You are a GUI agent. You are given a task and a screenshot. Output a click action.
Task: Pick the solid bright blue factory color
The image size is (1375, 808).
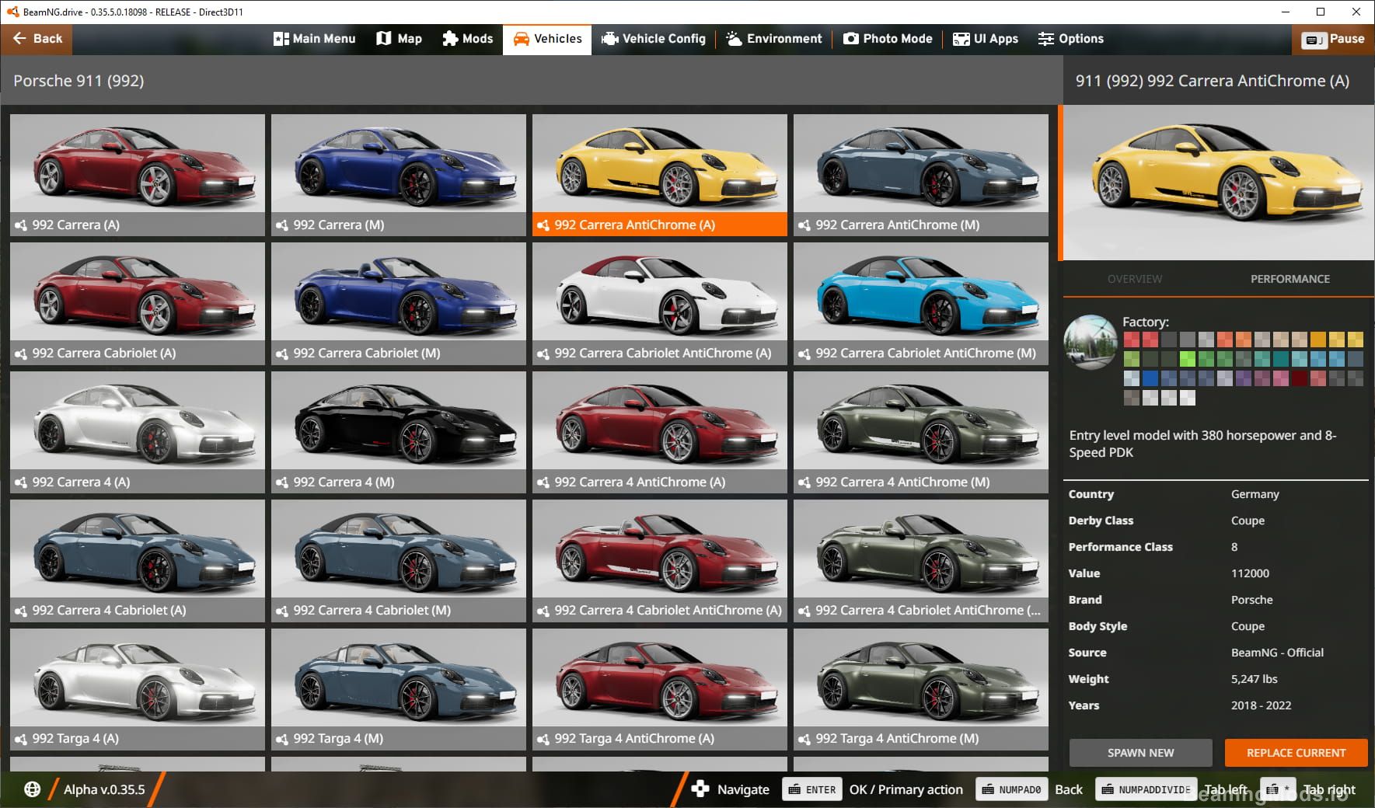pyautogui.click(x=1150, y=378)
